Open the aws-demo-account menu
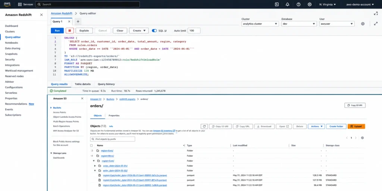382x191 pixels. click(360, 4)
